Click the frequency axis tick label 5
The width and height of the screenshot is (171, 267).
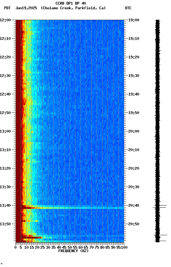tap(21, 248)
